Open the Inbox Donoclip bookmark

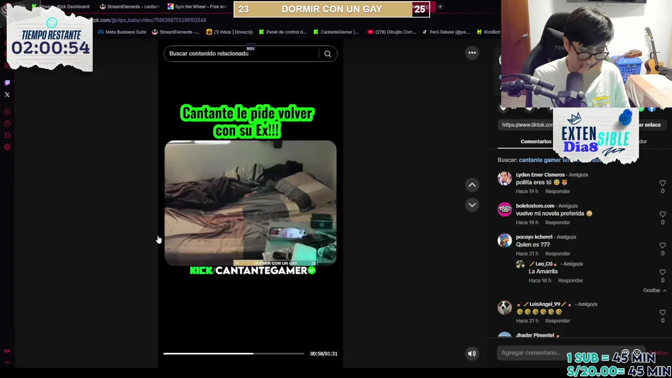[x=229, y=32]
